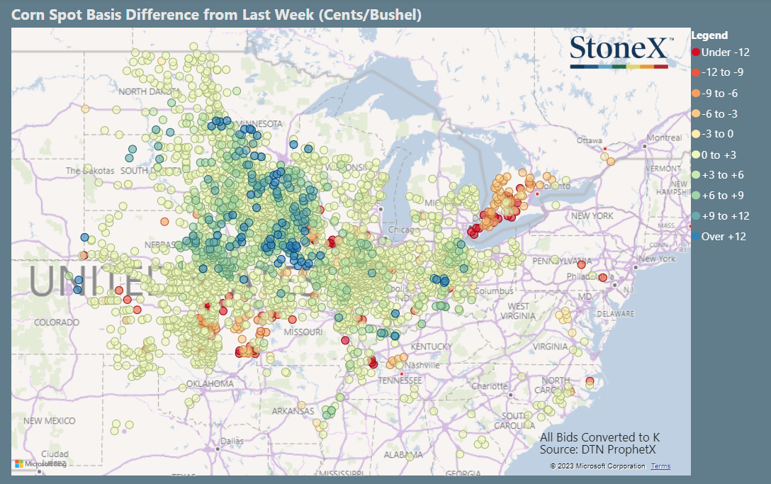
Task: Click the Charlotte city label
Action: pos(489,386)
